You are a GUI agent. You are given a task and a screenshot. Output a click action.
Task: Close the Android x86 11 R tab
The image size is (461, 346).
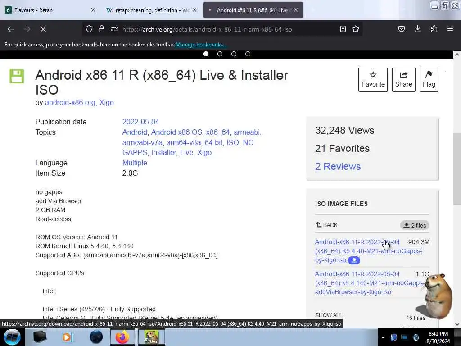coord(296,10)
